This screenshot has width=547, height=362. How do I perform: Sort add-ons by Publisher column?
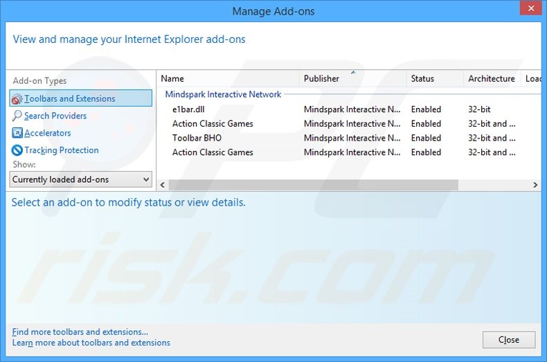pyautogui.click(x=352, y=79)
